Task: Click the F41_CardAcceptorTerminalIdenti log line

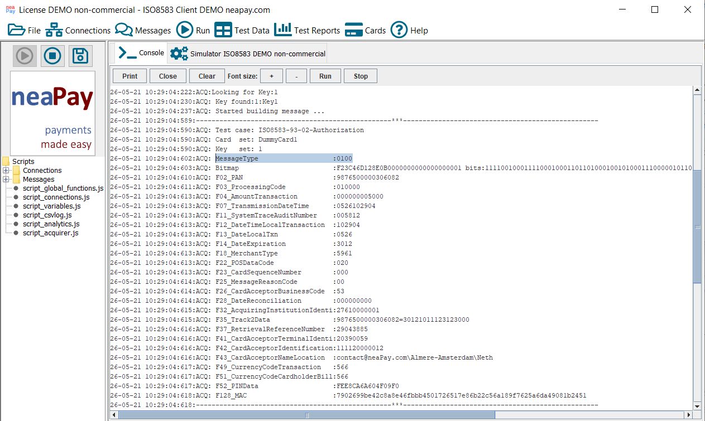Action: (x=239, y=338)
